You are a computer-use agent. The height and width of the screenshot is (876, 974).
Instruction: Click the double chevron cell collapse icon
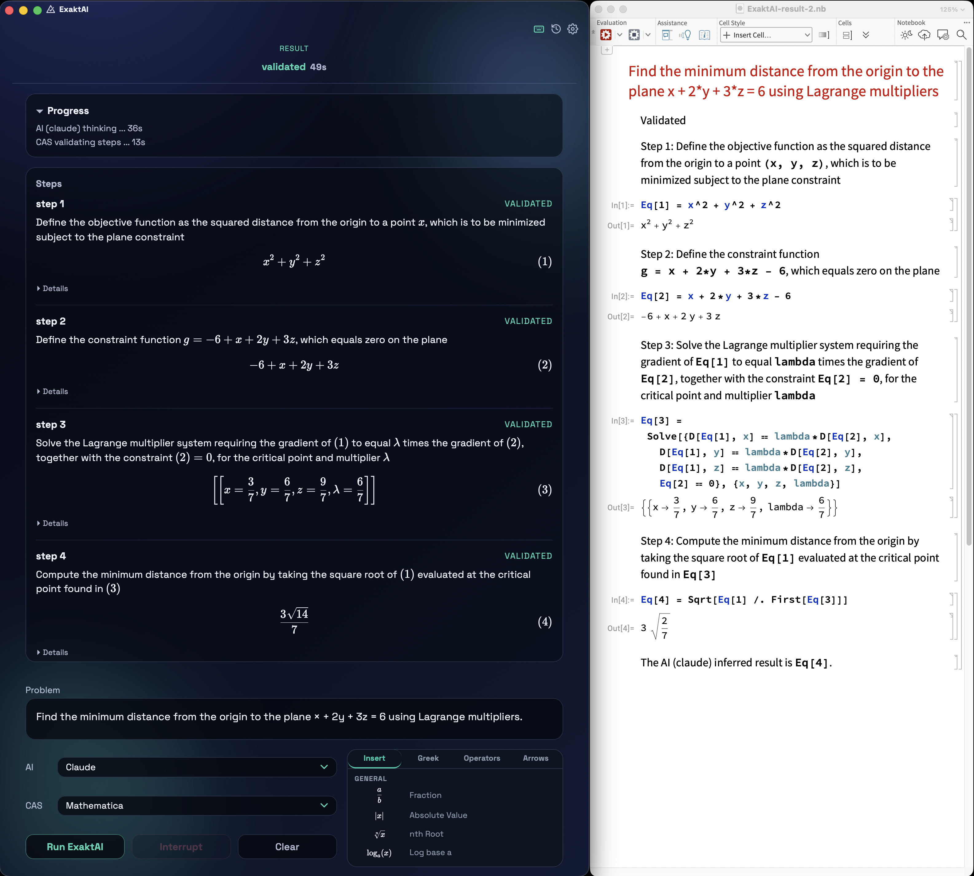coord(866,35)
